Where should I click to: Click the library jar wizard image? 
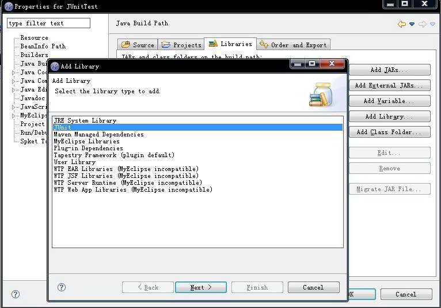click(320, 94)
